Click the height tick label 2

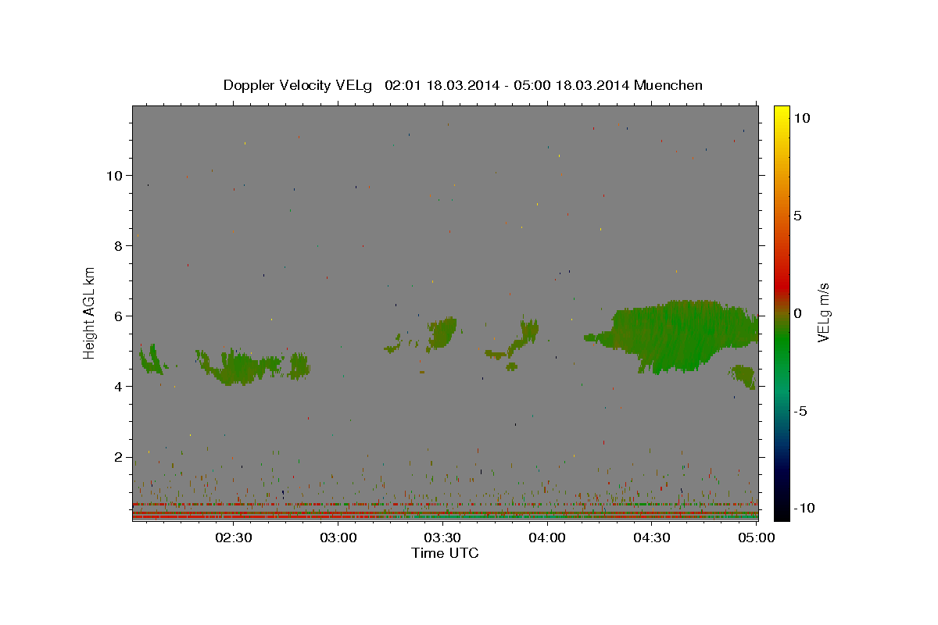119,456
